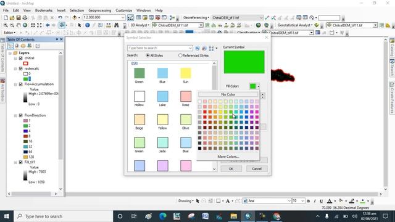
Task: Click the Measure ruler tool
Action: tap(109, 25)
